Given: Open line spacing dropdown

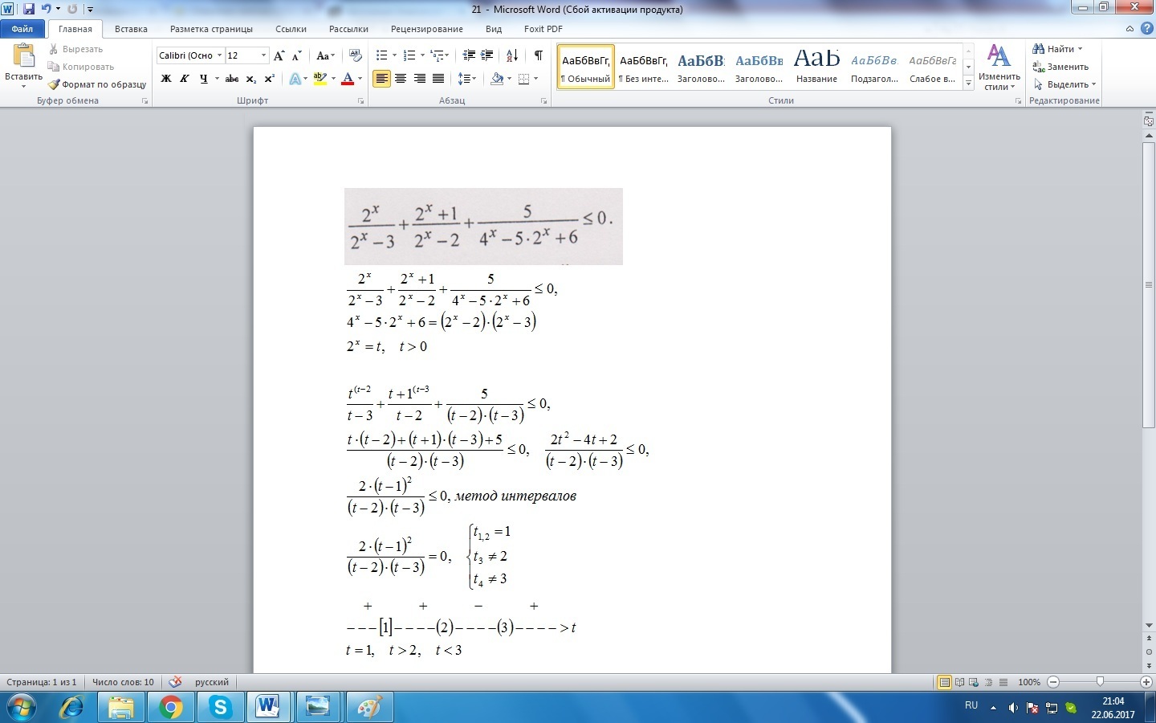Looking at the screenshot, I should (x=467, y=79).
